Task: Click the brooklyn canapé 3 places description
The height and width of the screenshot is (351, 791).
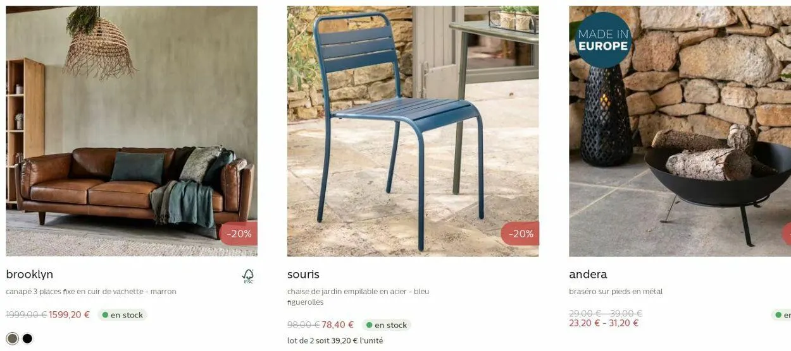Action: (x=91, y=292)
